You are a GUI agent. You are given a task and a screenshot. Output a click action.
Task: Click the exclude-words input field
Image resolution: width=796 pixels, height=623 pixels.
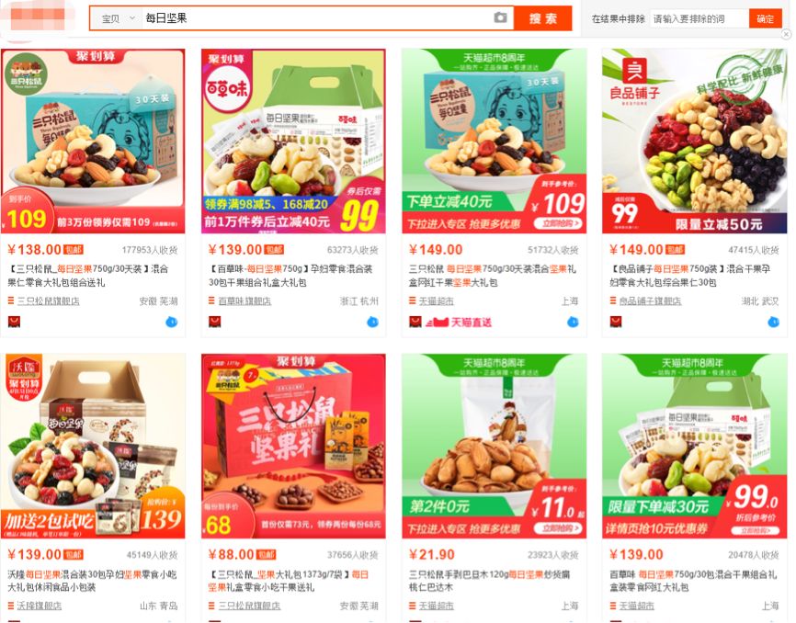[699, 18]
